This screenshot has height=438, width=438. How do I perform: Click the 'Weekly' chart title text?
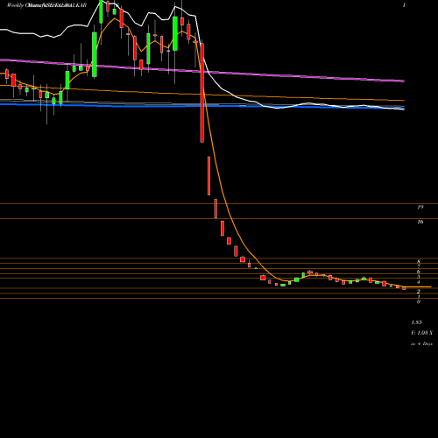[15, 5]
